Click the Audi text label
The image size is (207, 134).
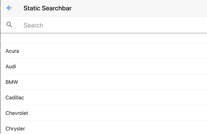11,66
